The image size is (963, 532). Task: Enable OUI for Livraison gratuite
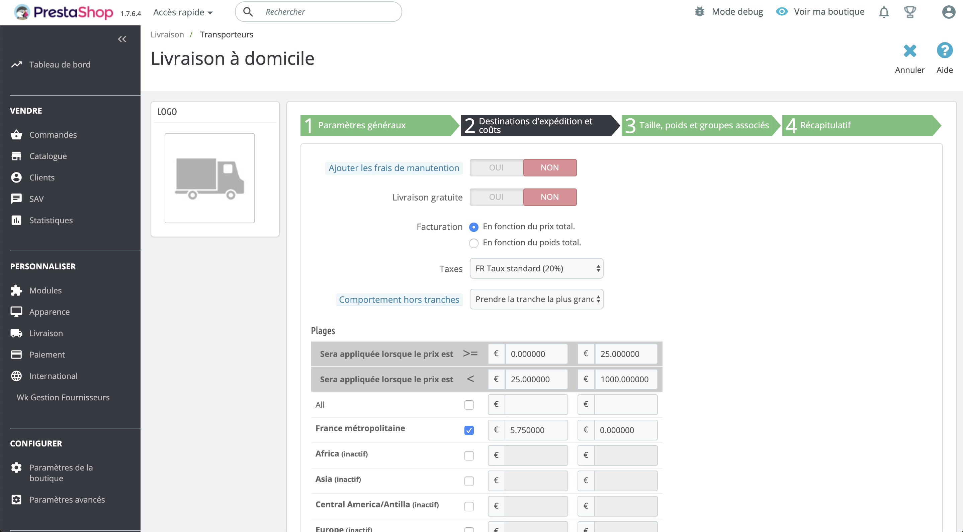pyautogui.click(x=496, y=197)
